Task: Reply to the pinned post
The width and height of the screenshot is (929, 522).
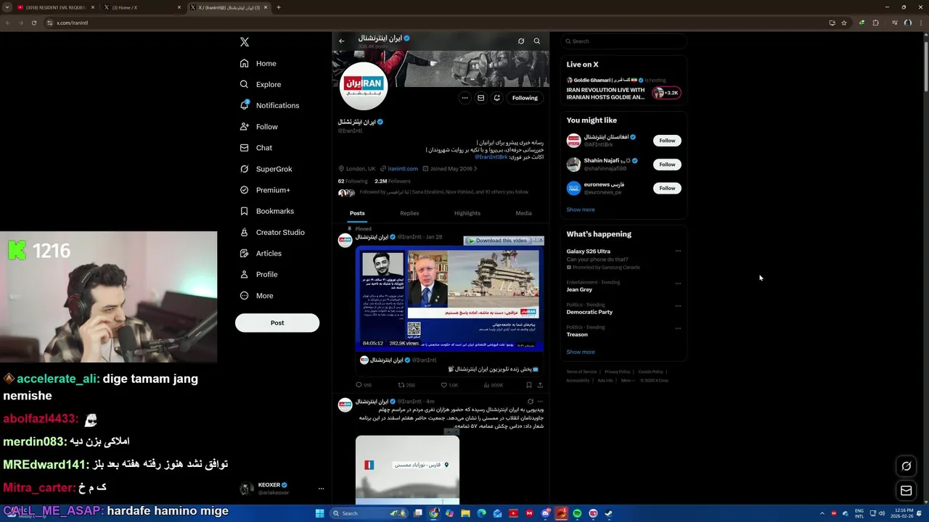Action: 363,385
